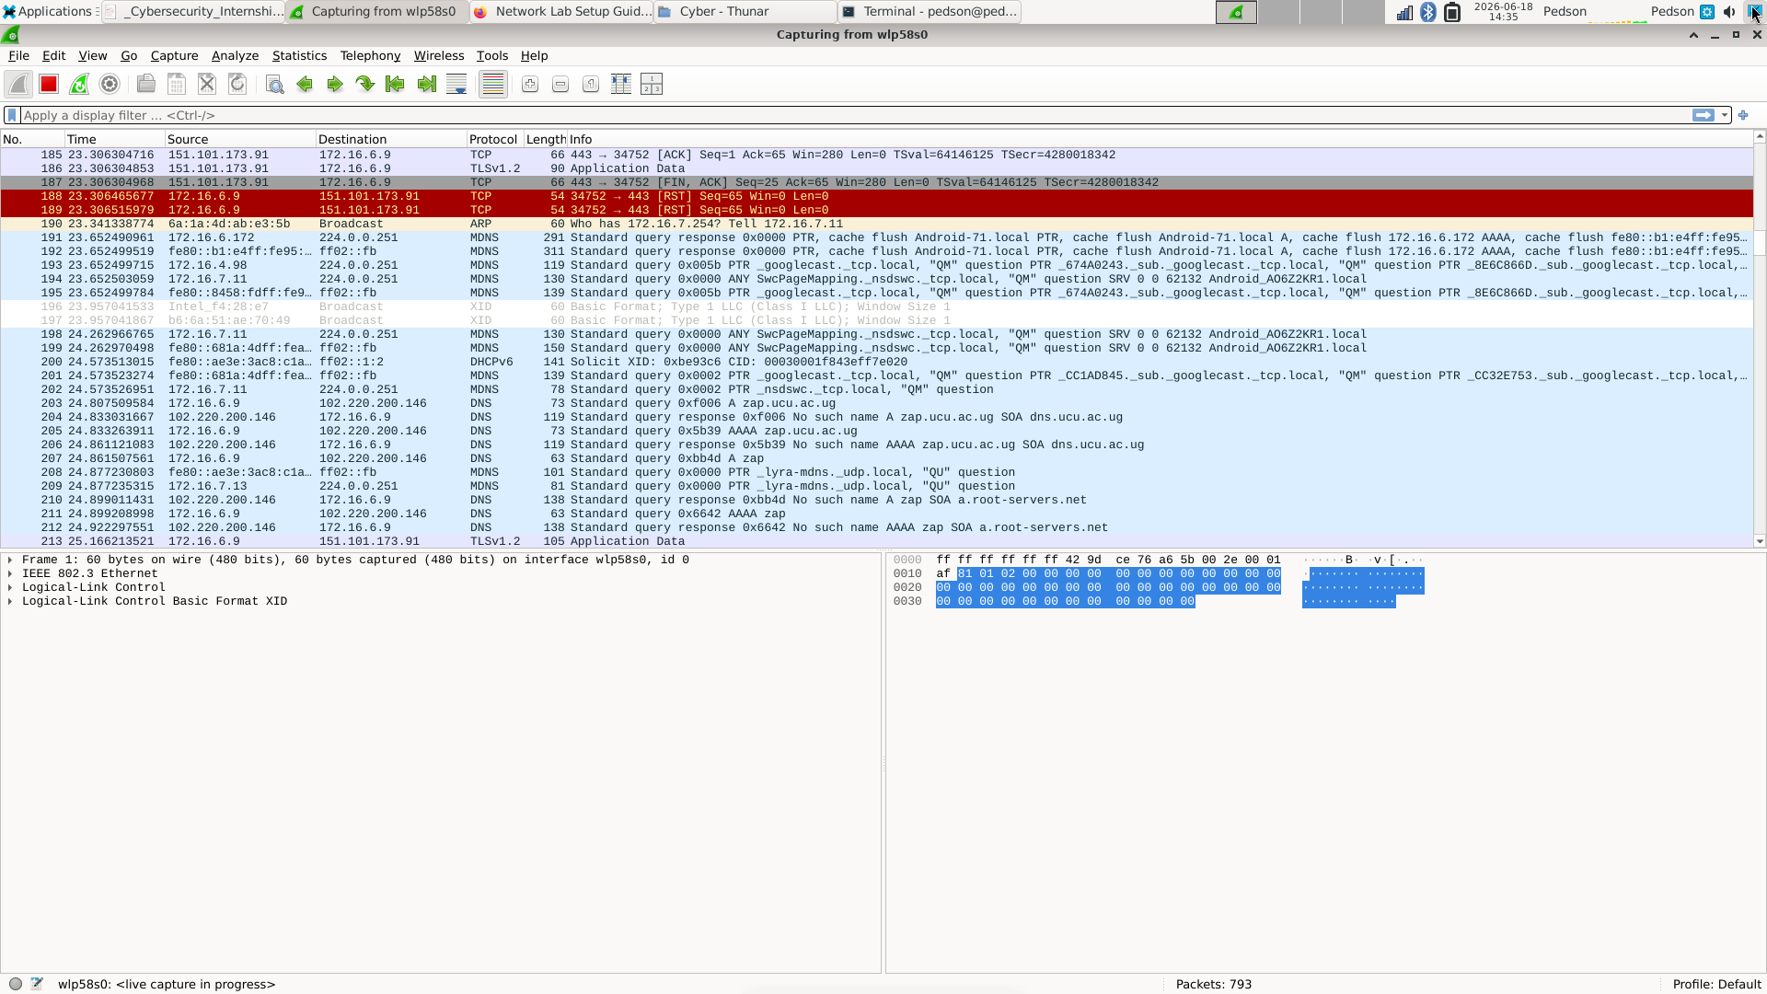
Task: Select DHCPv6 Solicit packet number 200
Action: pyautogui.click(x=876, y=362)
